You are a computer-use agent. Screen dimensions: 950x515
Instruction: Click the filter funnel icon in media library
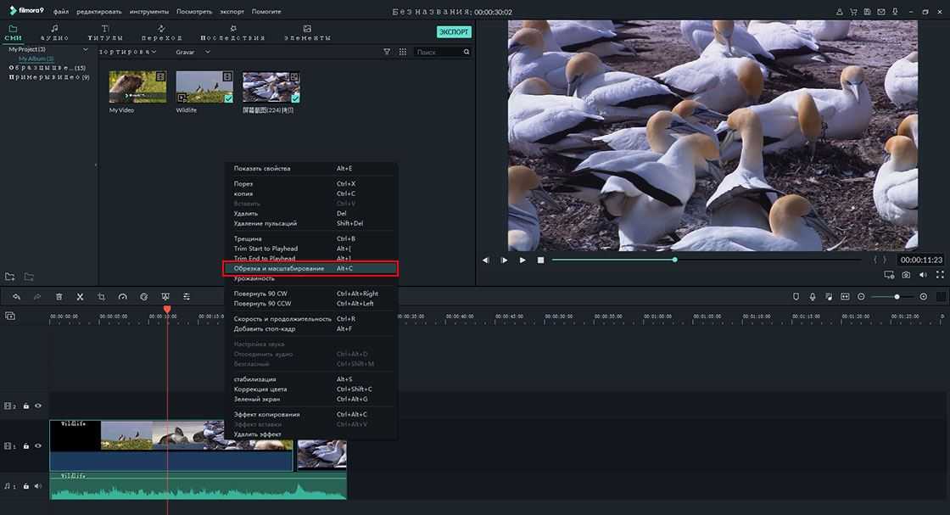coord(387,52)
